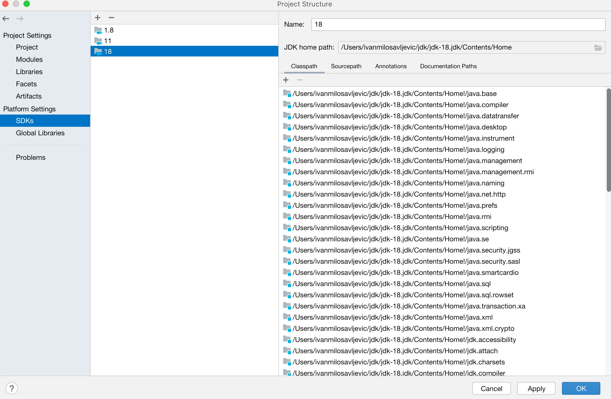Click the java.prefs library folder icon

287,205
